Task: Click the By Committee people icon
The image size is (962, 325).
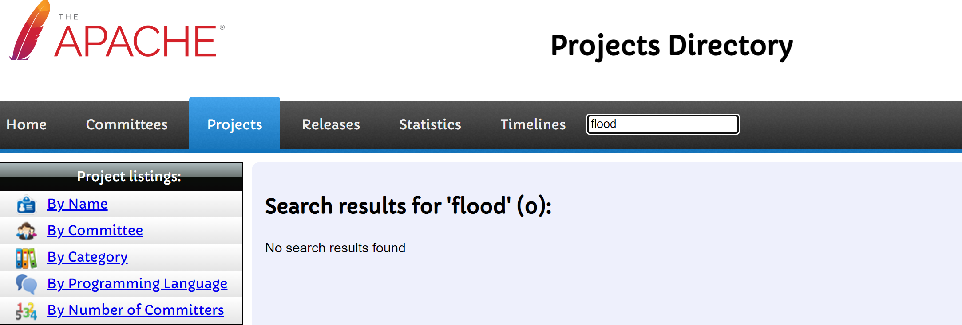Action: 26,231
